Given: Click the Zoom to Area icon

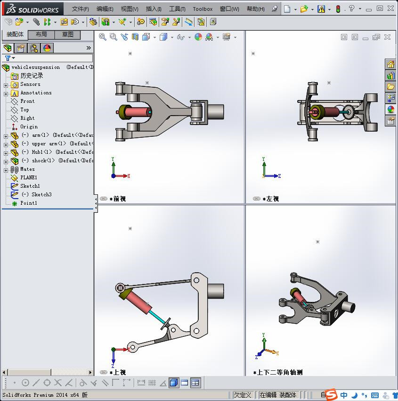Looking at the screenshot, I should (114, 37).
